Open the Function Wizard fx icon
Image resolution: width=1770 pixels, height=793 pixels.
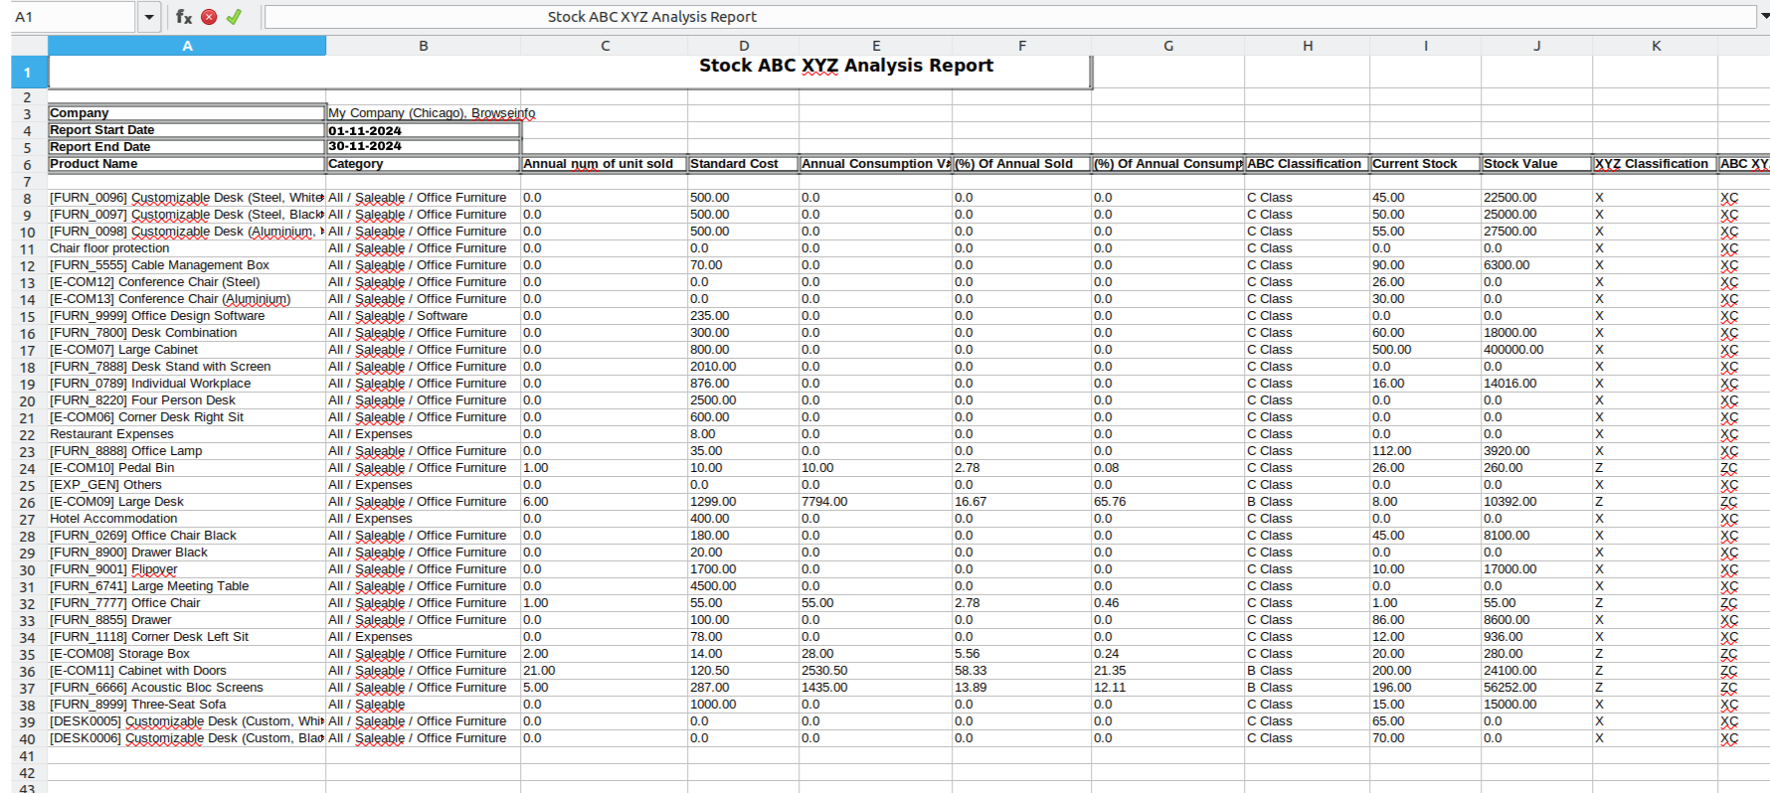tap(184, 17)
